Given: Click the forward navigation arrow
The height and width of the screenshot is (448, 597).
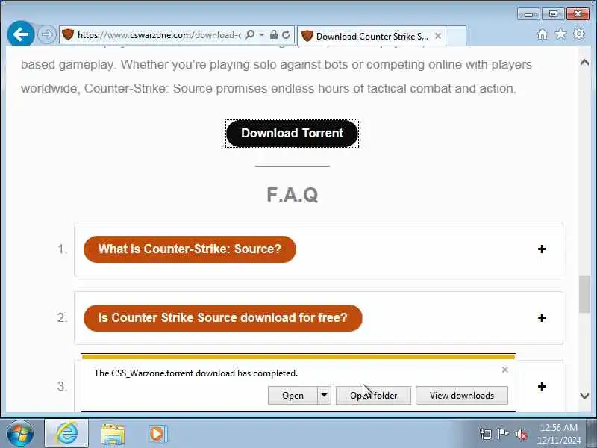Looking at the screenshot, I should click(x=47, y=34).
